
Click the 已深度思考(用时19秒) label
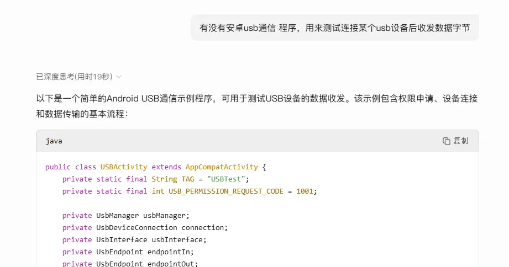point(75,77)
